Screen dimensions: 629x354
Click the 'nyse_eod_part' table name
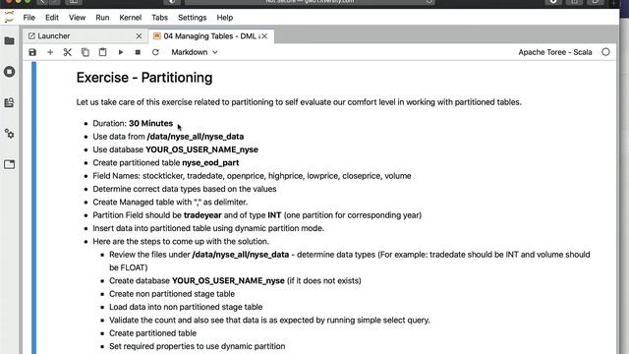point(210,162)
